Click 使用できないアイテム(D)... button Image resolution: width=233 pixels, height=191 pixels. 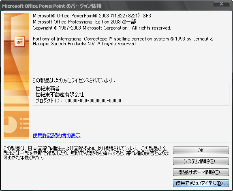coord(201,183)
